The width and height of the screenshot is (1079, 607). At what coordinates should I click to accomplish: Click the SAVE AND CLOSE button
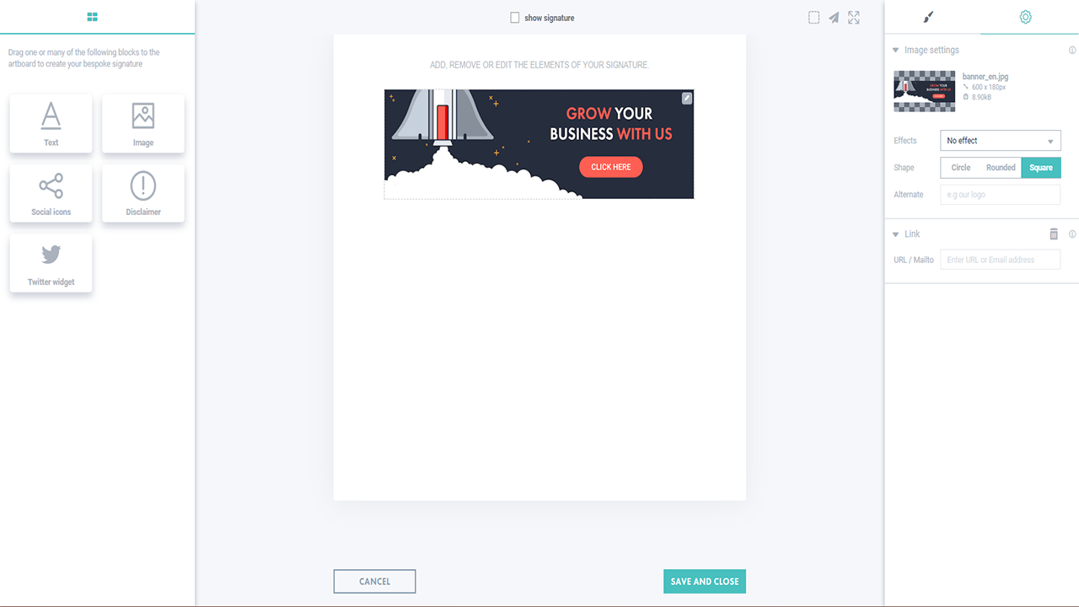pos(705,582)
